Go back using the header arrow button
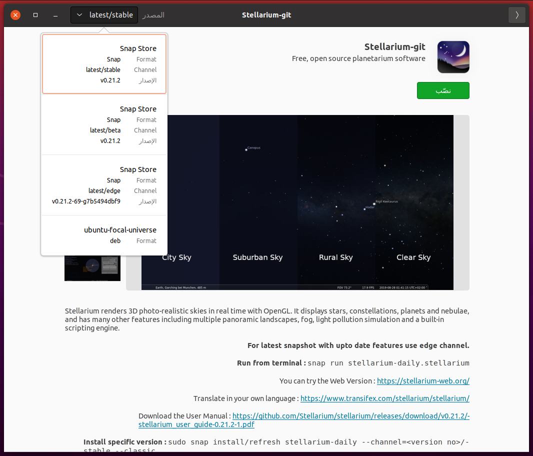The height and width of the screenshot is (456, 533). point(516,15)
